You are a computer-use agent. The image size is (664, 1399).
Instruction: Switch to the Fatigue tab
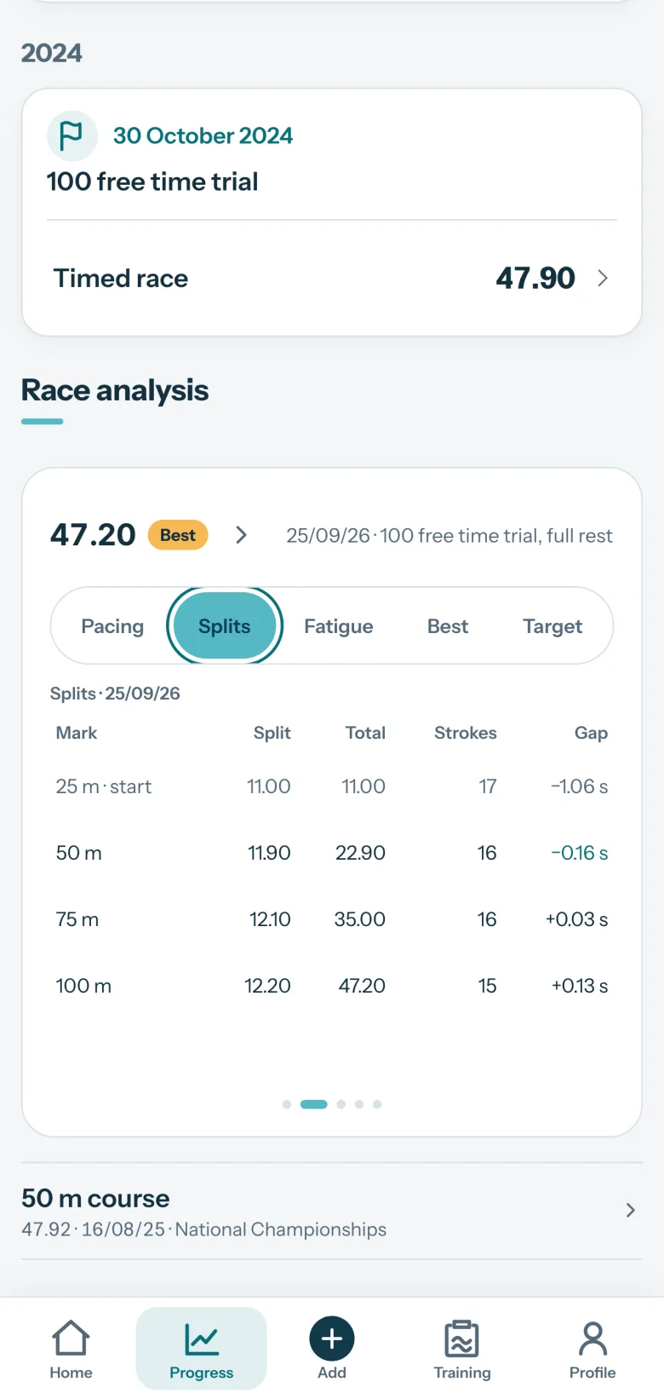[x=339, y=626]
